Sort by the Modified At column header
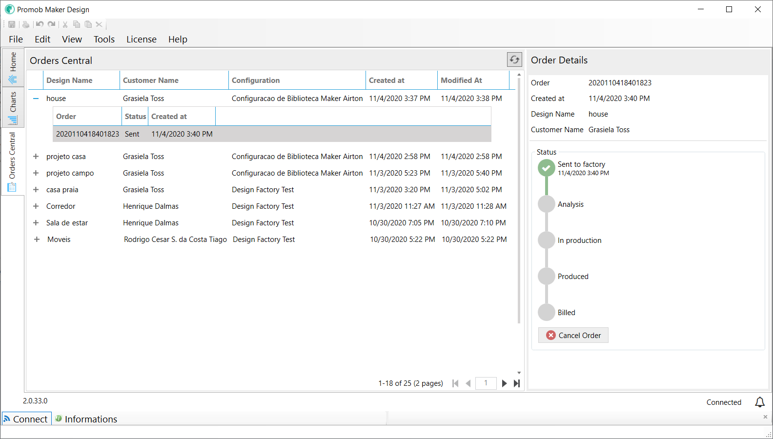Image resolution: width=773 pixels, height=439 pixels. pos(473,80)
